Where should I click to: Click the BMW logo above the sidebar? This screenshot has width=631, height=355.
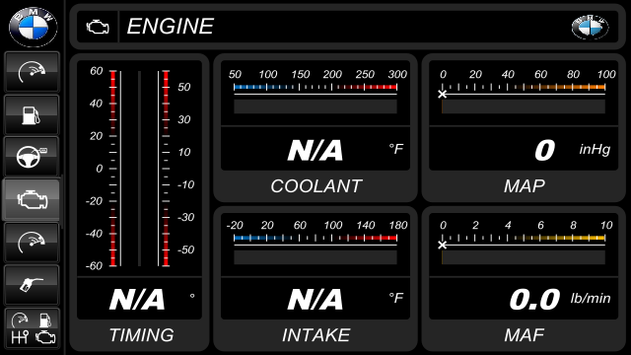[x=33, y=27]
